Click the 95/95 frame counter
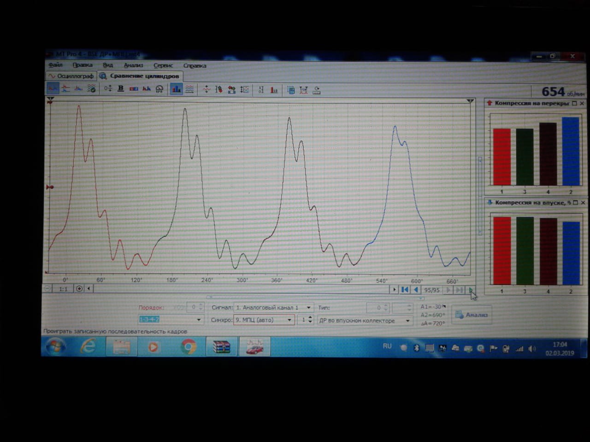590x442 pixels. coord(432,290)
